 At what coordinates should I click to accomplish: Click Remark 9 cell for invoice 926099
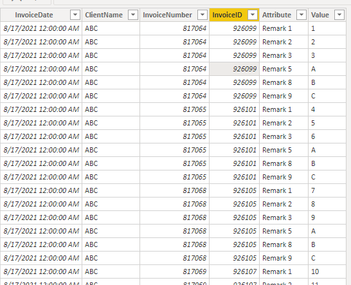click(284, 96)
